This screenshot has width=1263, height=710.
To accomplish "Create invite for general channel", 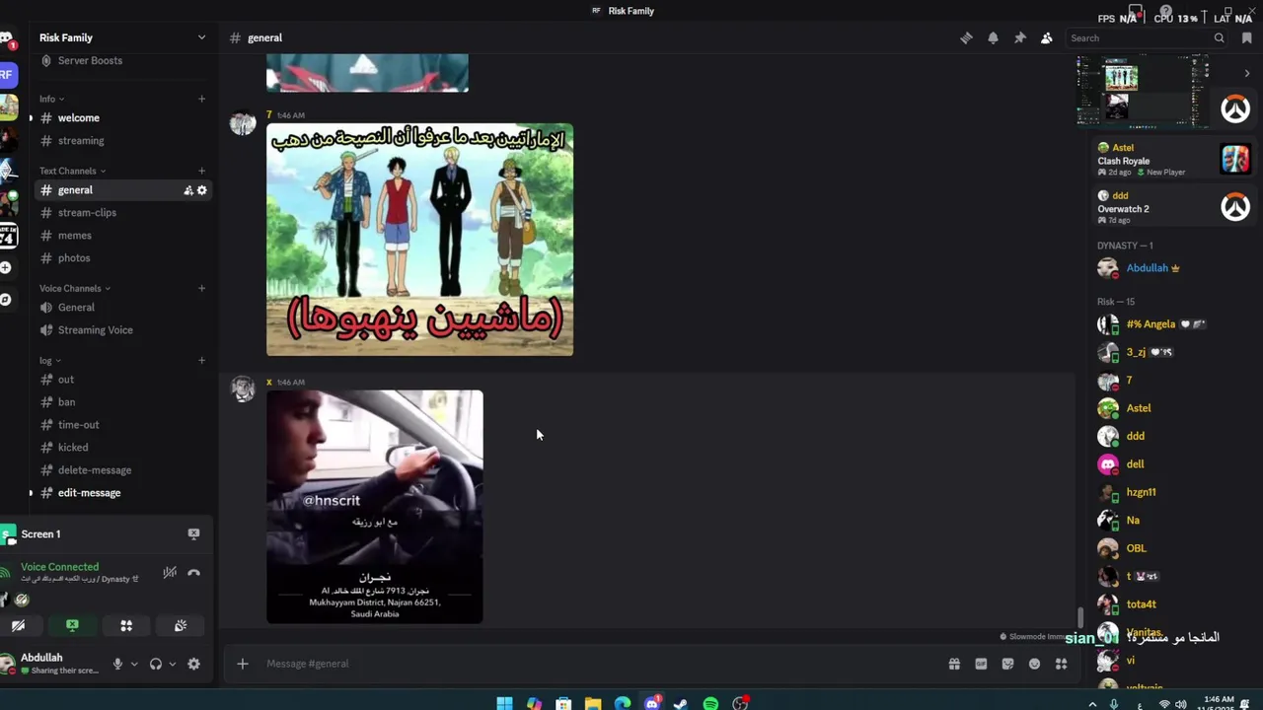I will [187, 190].
